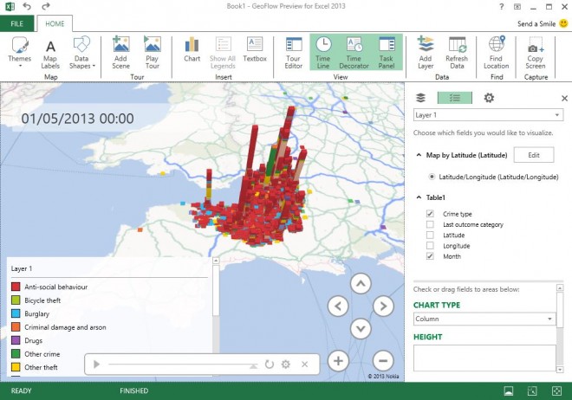
Task: Click the 01/05/2013 00:00 time label
Action: coord(77,119)
